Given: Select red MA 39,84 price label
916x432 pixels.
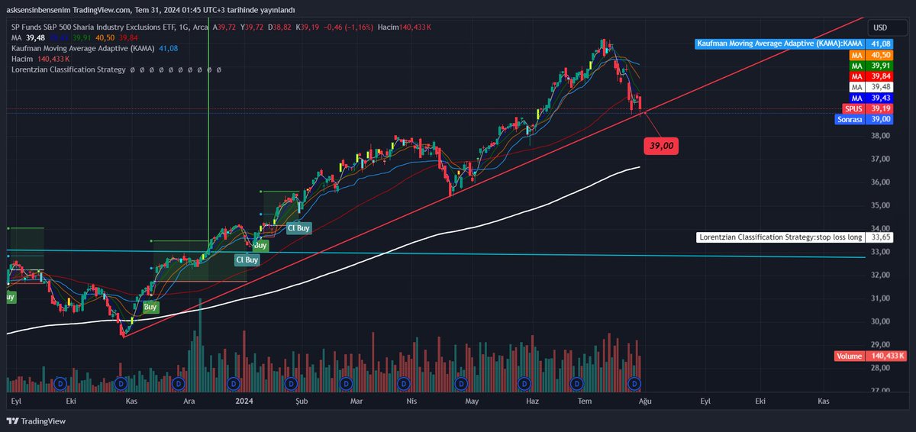Looking at the screenshot, I should (x=870, y=76).
